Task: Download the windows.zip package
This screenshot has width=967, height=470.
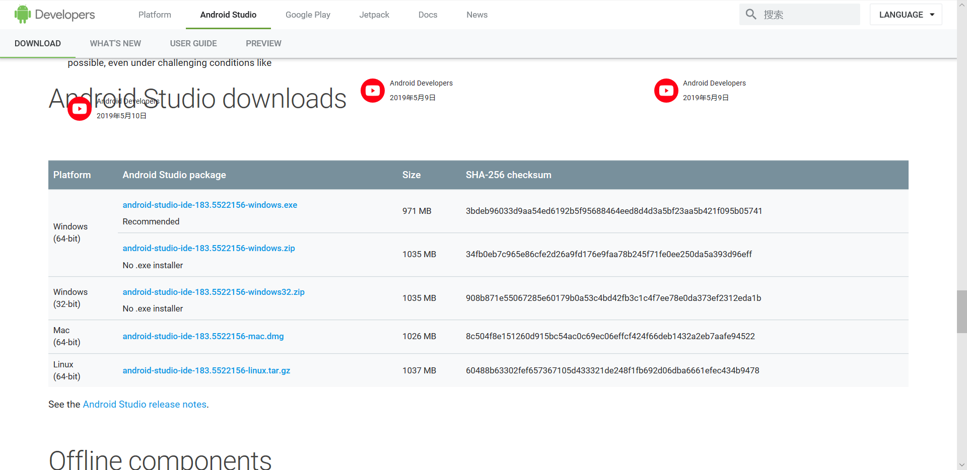Action: click(x=209, y=248)
